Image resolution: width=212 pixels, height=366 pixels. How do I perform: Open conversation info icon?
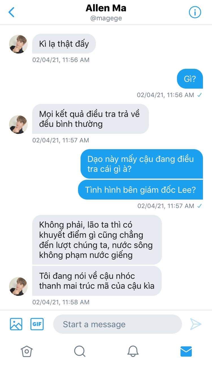[195, 12]
